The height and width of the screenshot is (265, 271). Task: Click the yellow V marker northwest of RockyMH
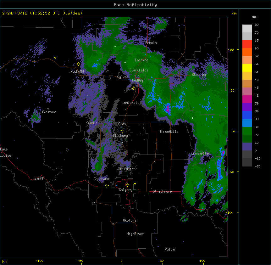[x=55, y=58]
